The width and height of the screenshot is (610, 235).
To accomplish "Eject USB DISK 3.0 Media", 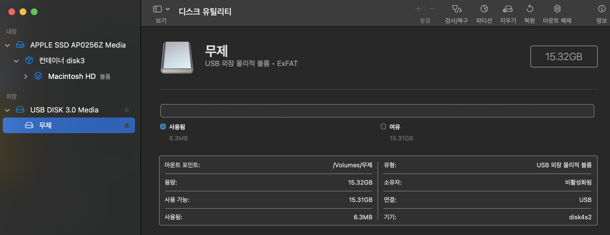I will pos(127,110).
